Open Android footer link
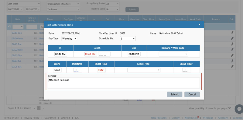 [66, 118]
